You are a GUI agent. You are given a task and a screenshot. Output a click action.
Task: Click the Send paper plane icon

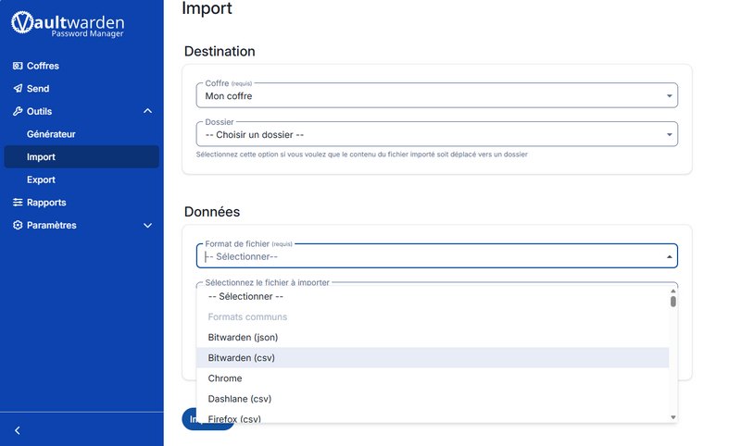(18, 89)
